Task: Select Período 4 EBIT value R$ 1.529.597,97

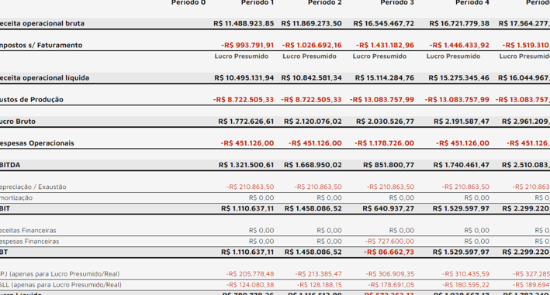Action: tap(461, 208)
